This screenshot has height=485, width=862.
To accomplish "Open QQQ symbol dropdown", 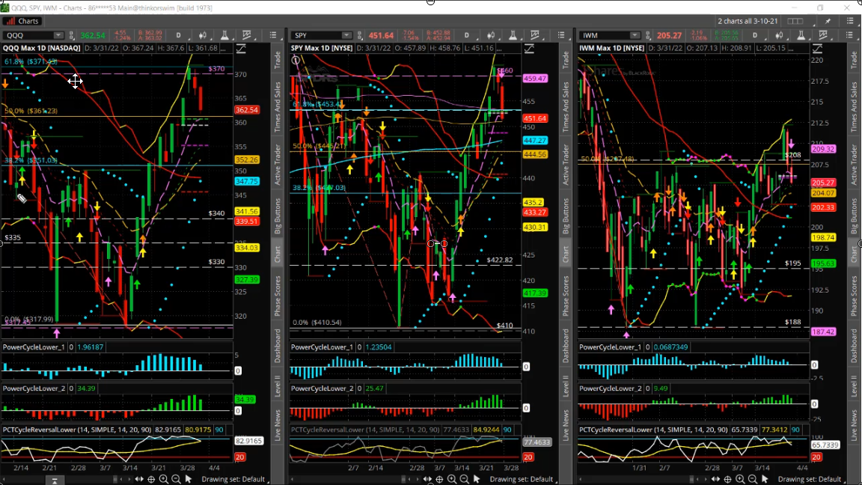I will point(58,35).
